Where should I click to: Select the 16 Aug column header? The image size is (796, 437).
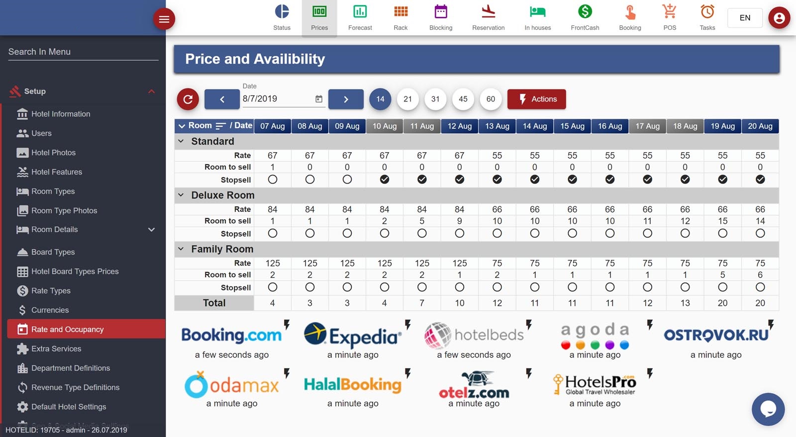tap(610, 126)
